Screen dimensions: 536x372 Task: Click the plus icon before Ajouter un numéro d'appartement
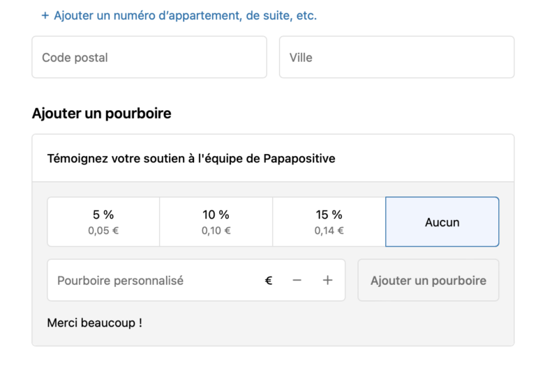click(45, 15)
